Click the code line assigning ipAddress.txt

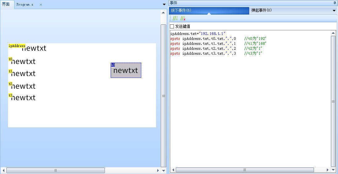(198, 33)
